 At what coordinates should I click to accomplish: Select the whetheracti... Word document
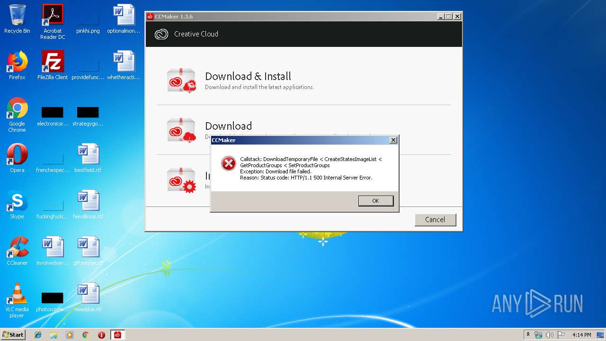tap(124, 65)
